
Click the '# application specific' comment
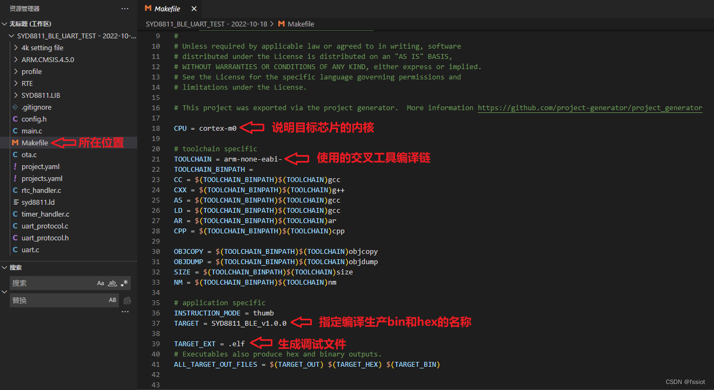pos(219,302)
